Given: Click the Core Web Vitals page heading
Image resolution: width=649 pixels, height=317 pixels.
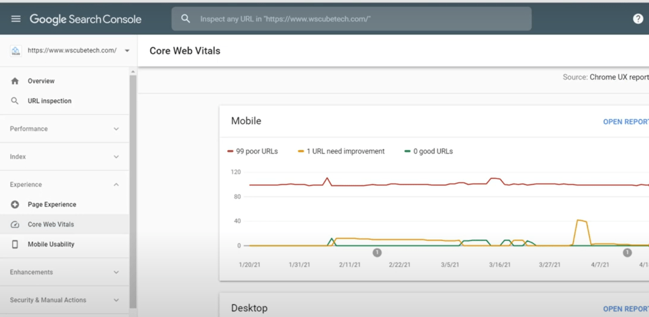Looking at the screenshot, I should (x=185, y=51).
